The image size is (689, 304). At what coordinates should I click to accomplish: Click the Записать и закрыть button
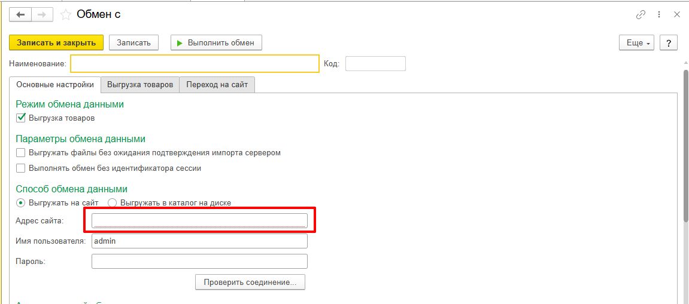[56, 43]
